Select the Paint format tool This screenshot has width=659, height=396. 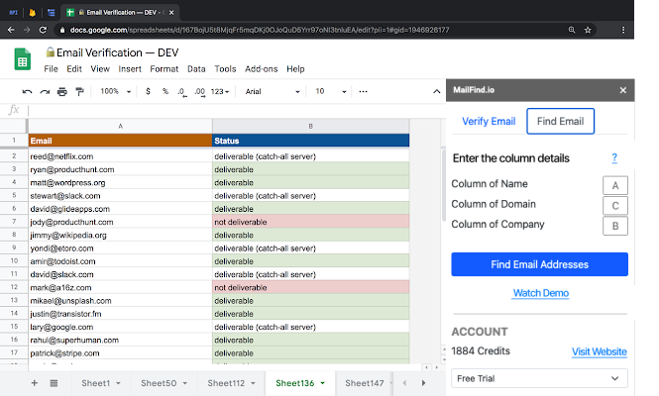[x=79, y=91]
